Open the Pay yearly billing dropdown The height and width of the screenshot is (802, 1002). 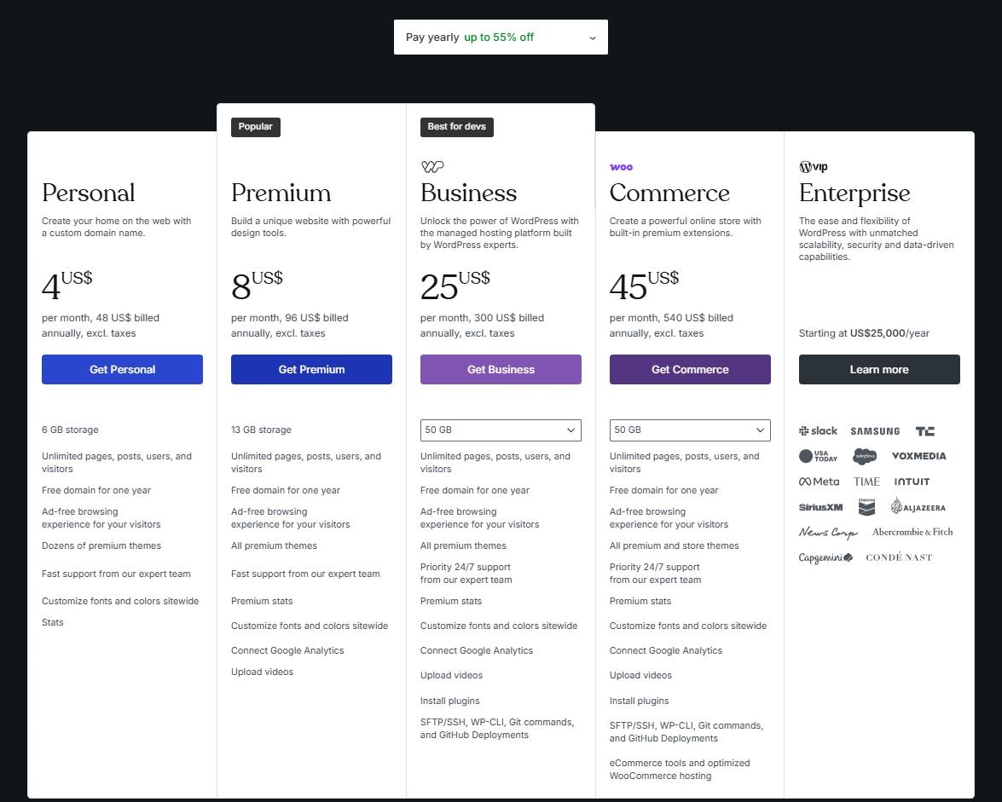tap(501, 38)
